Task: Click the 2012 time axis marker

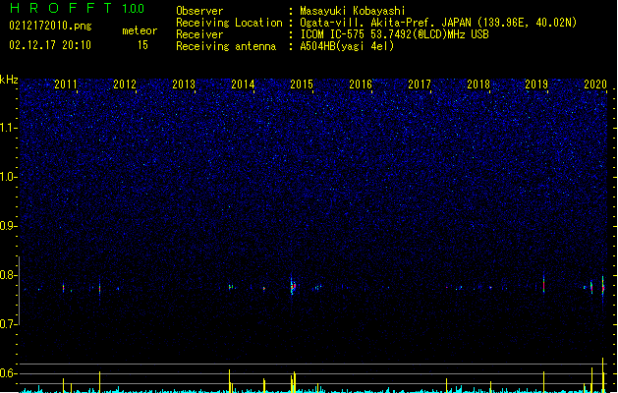Action: pos(125,84)
